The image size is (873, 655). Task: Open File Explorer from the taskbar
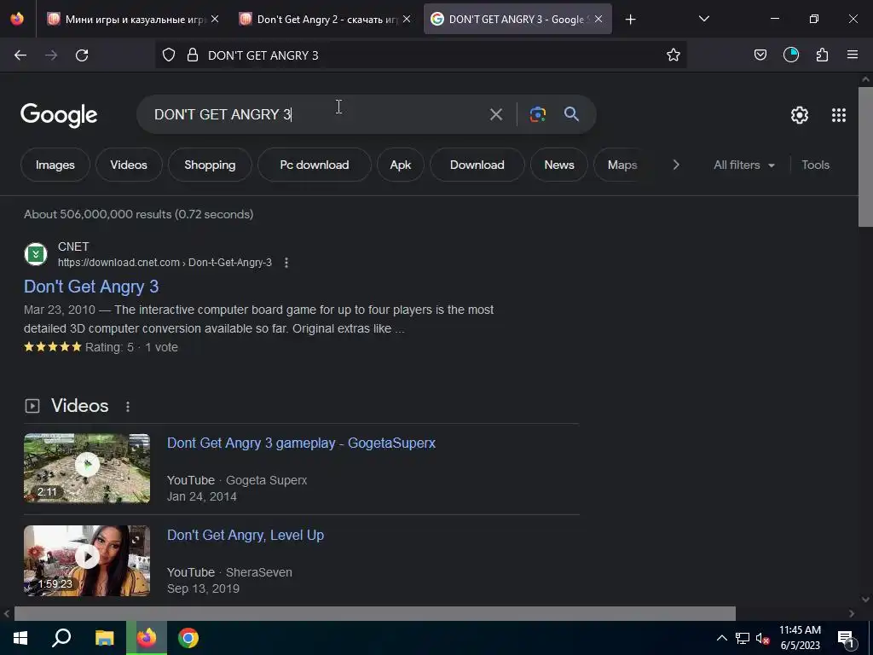[x=104, y=638]
